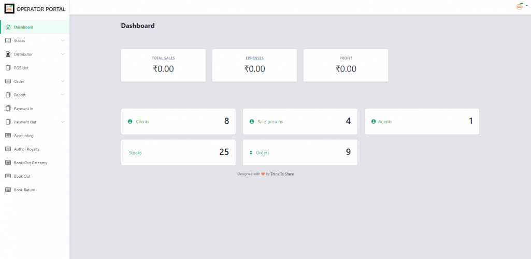Click the Total Sales summary card

[x=163, y=65]
